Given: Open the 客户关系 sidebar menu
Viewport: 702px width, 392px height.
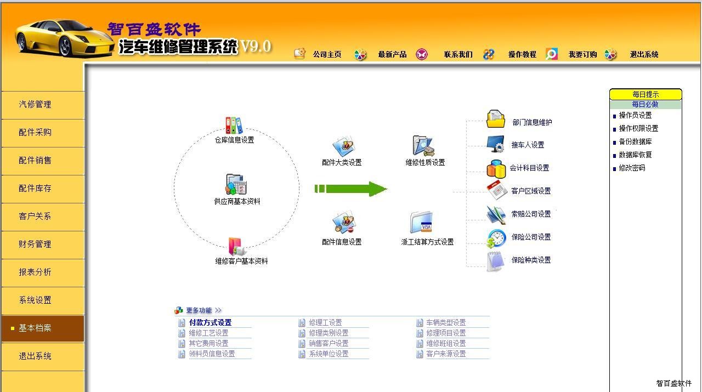Looking at the screenshot, I should [42, 217].
